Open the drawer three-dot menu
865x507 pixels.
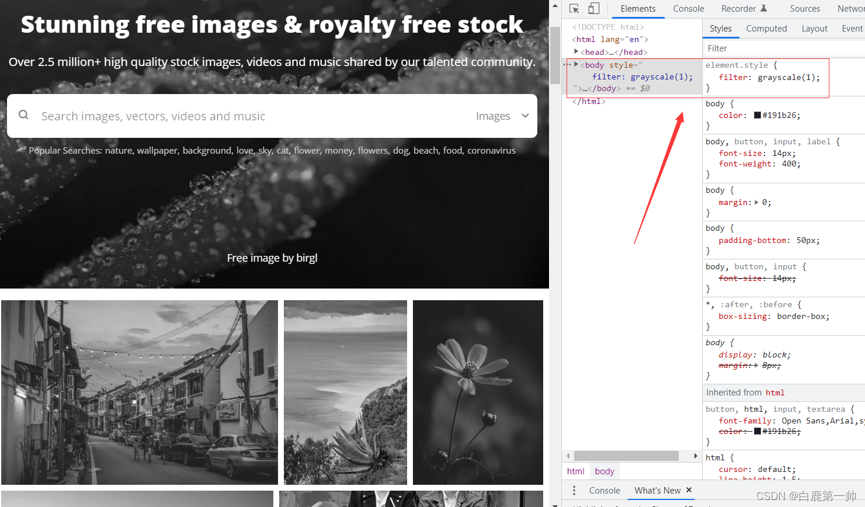574,491
